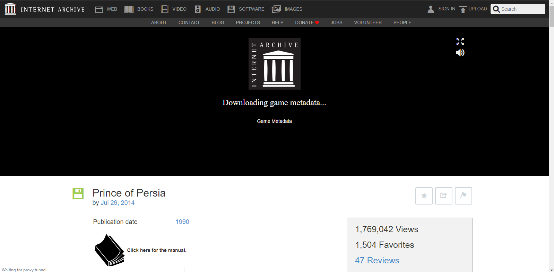The image size is (554, 272).
Task: Click the upload arrow icon
Action: [x=463, y=9]
